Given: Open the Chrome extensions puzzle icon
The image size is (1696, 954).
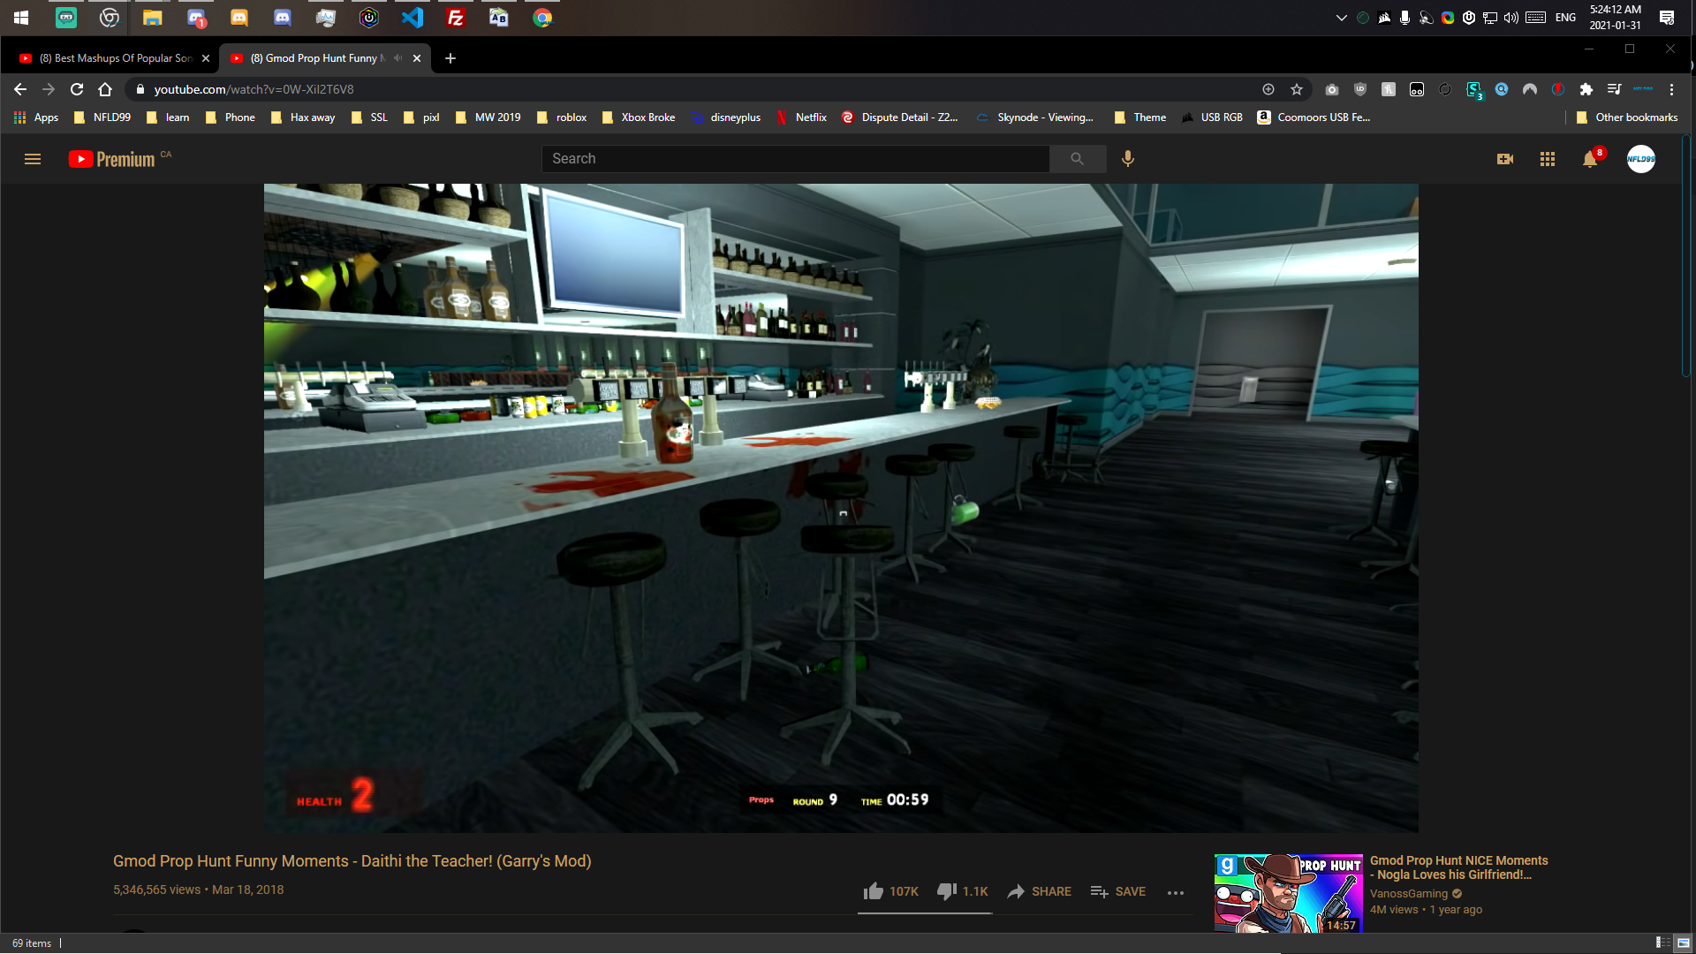Looking at the screenshot, I should 1586,89.
